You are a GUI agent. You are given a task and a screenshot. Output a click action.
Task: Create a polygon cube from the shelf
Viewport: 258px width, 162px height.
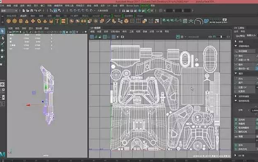15,21
